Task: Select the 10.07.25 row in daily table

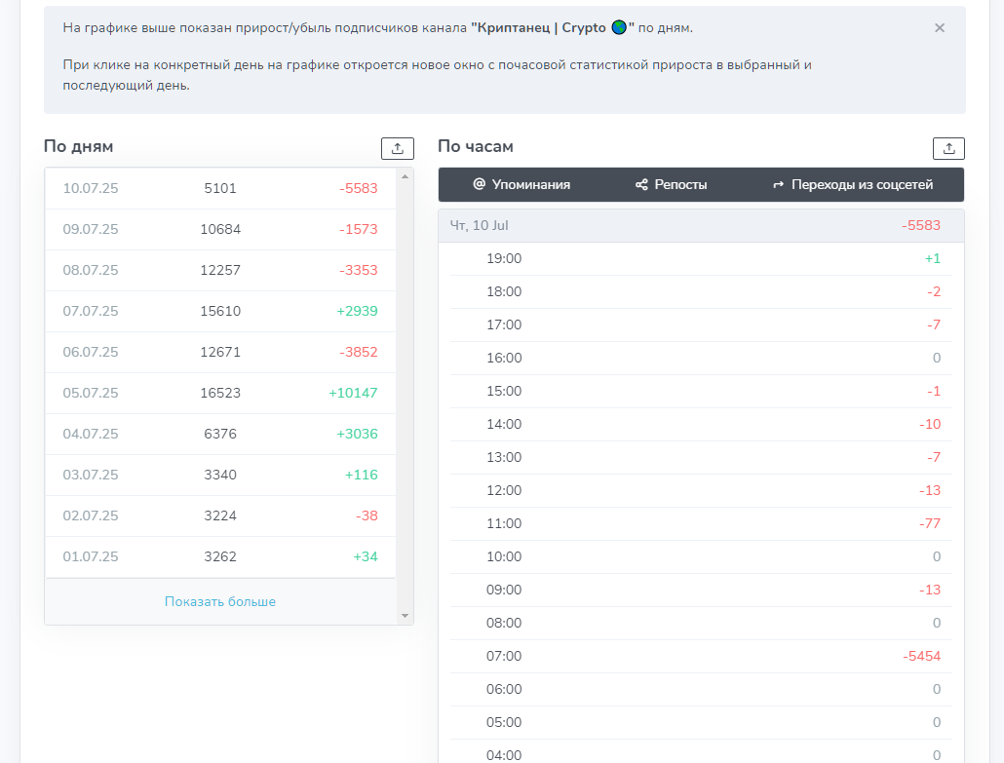Action: click(220, 188)
